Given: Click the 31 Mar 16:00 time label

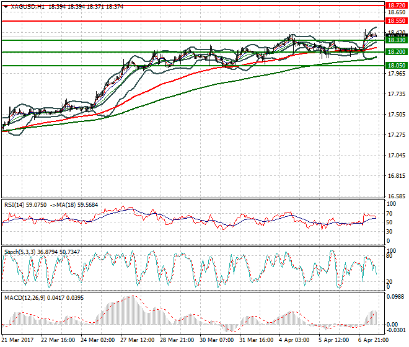Looking at the screenshot, I should pyautogui.click(x=256, y=340).
